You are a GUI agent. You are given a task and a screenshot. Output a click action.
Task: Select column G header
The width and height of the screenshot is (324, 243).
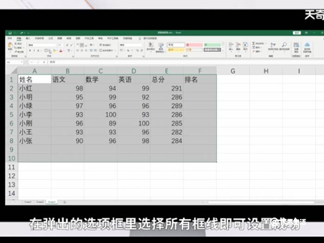point(233,71)
